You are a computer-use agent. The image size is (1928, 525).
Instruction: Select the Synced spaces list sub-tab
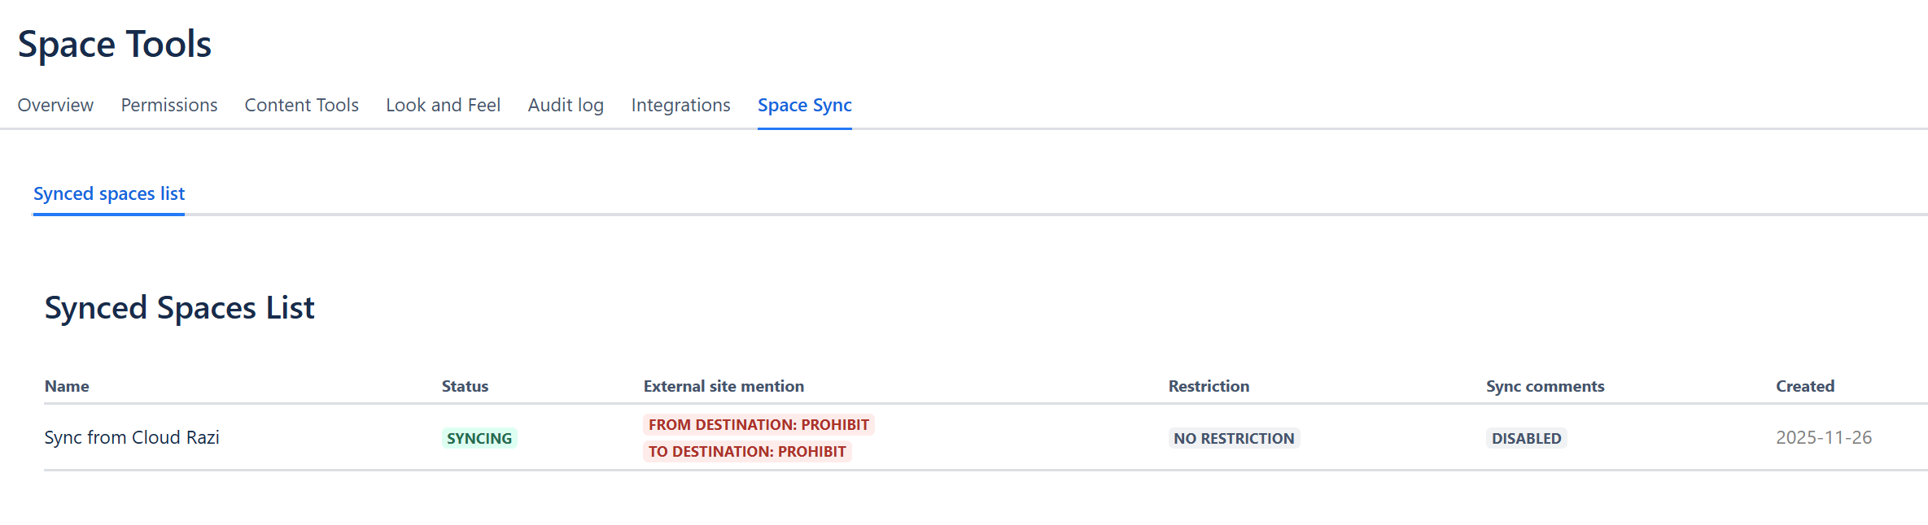coord(109,193)
